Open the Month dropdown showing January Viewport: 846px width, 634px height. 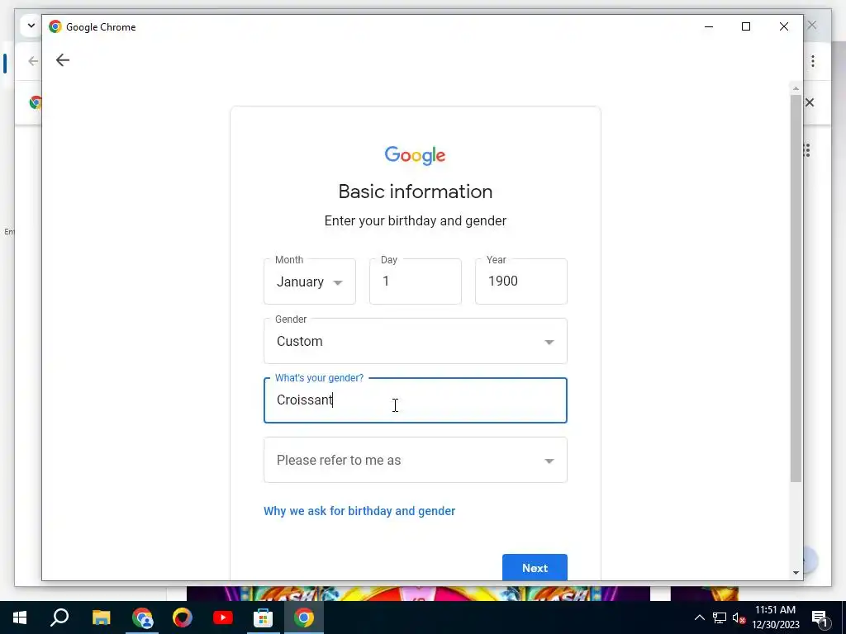click(310, 282)
